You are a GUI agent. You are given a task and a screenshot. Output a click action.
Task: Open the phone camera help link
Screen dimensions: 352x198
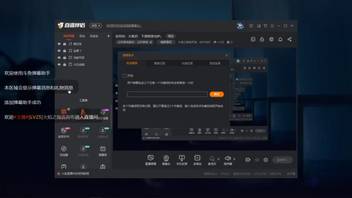[x=124, y=26]
